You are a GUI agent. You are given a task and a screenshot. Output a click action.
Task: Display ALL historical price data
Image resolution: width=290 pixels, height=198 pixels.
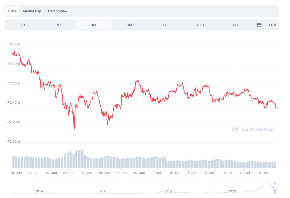coord(235,25)
